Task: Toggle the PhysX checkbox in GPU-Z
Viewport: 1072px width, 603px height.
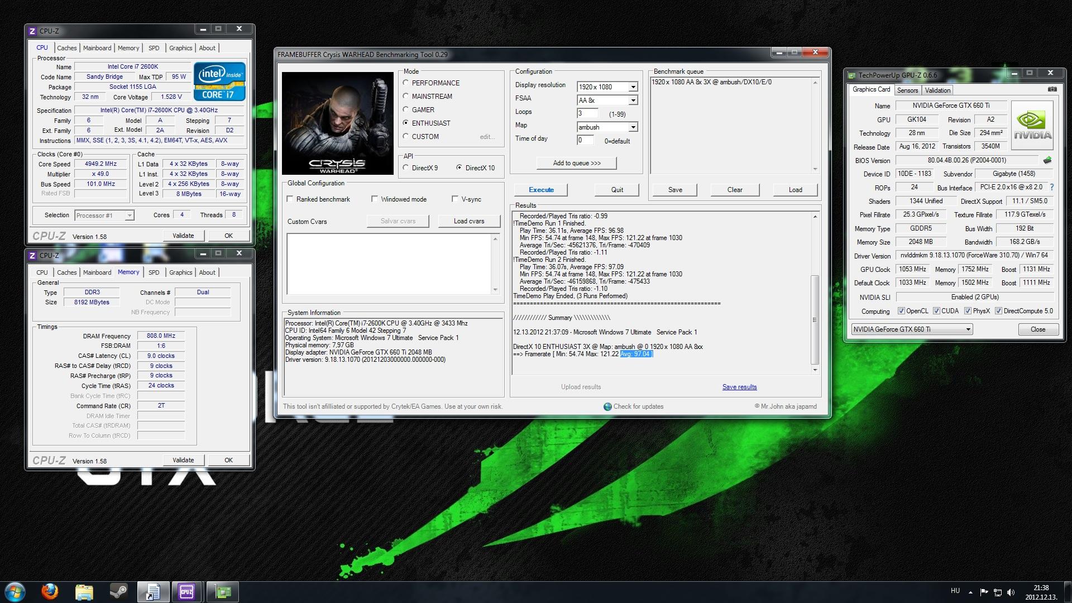Action: [x=968, y=311]
